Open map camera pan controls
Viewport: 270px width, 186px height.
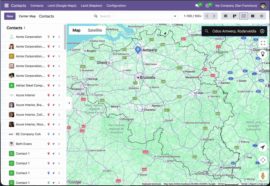click(263, 160)
